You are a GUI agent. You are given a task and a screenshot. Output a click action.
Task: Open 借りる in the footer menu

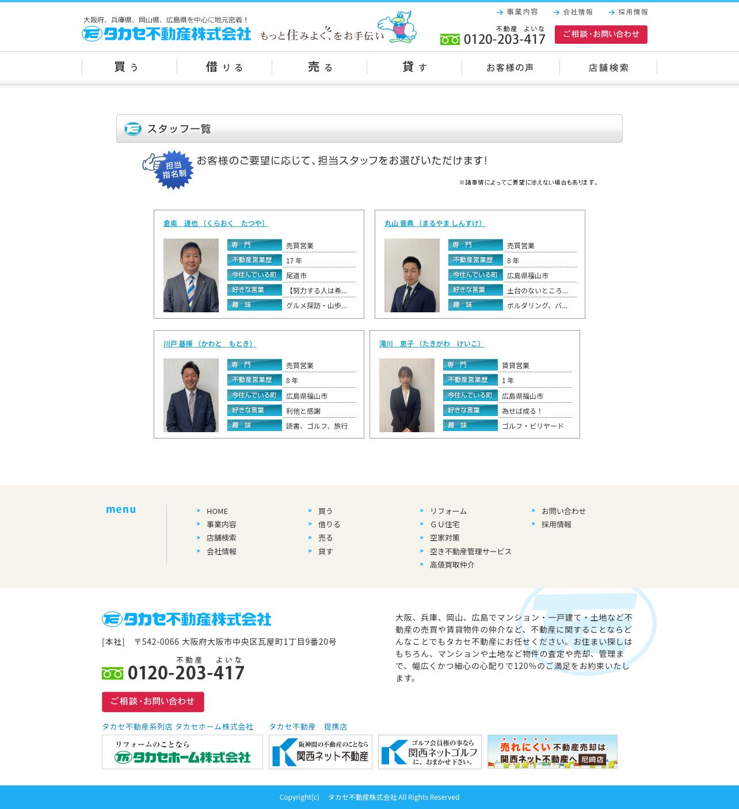click(x=329, y=525)
